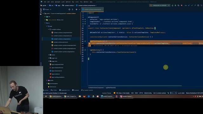This screenshot has height=114, width=203.
Task: Open the GitLab fox icon in taskbar
Action: tap(84, 96)
